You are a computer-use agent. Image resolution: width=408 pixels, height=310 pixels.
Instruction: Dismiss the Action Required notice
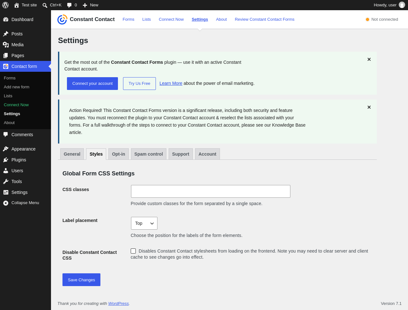369,107
